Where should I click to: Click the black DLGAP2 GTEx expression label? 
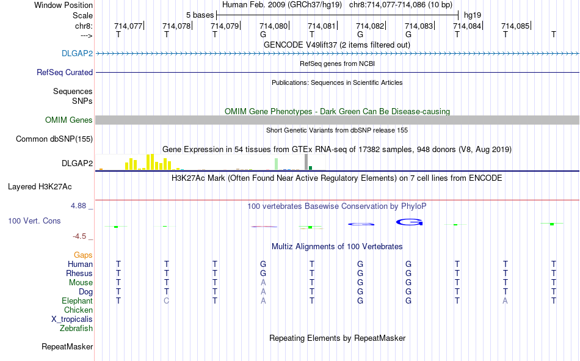[x=77, y=163]
